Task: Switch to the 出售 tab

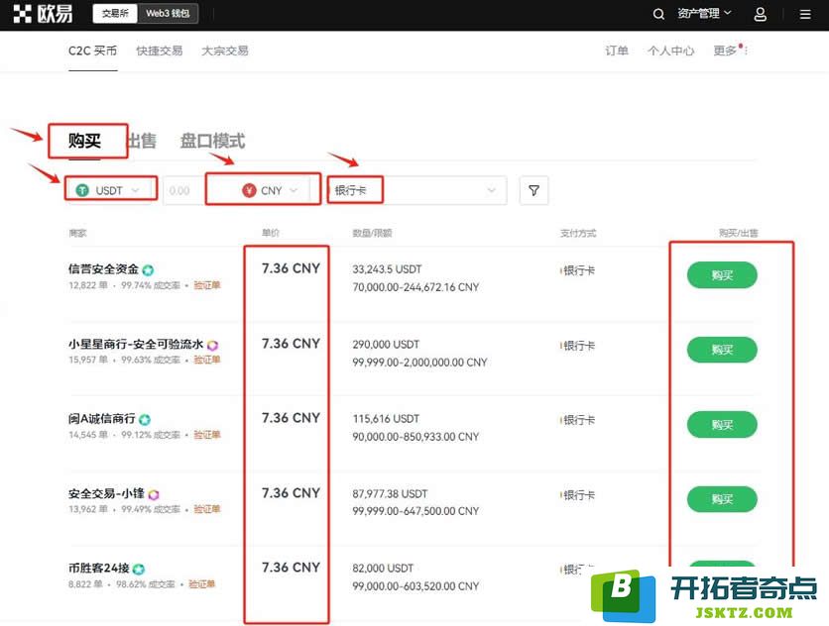Action: pos(142,141)
